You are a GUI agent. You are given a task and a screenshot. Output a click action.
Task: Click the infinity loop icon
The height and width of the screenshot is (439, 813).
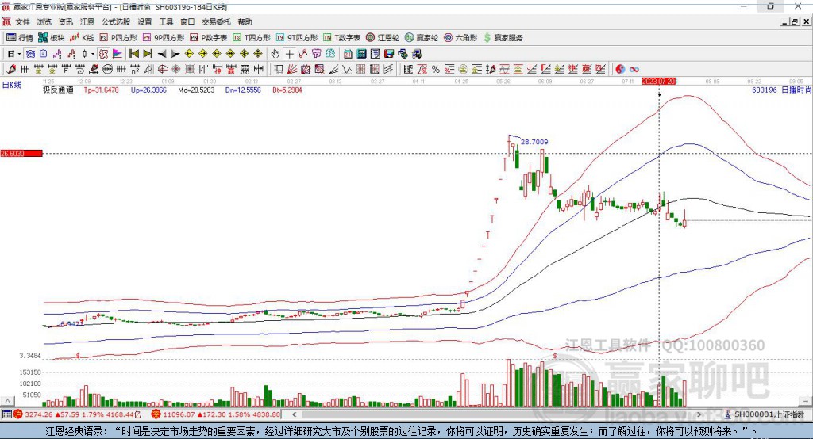pyautogui.click(x=634, y=69)
